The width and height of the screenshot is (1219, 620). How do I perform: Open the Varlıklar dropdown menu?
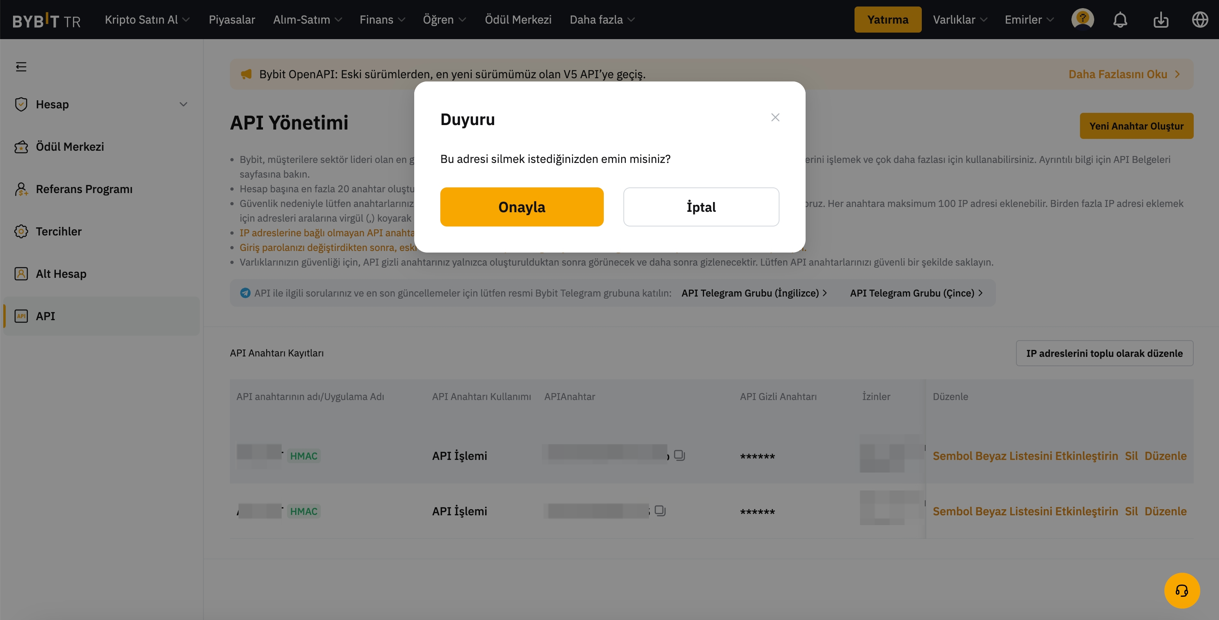coord(960,20)
